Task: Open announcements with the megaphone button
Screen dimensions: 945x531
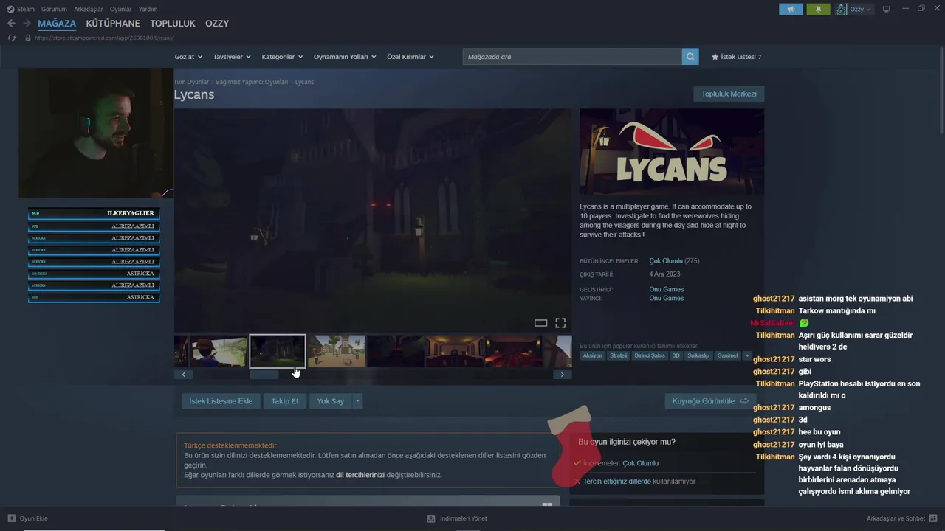Action: (791, 9)
